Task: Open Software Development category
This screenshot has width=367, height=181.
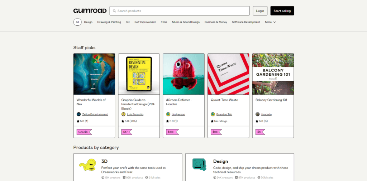Action: pyautogui.click(x=246, y=22)
